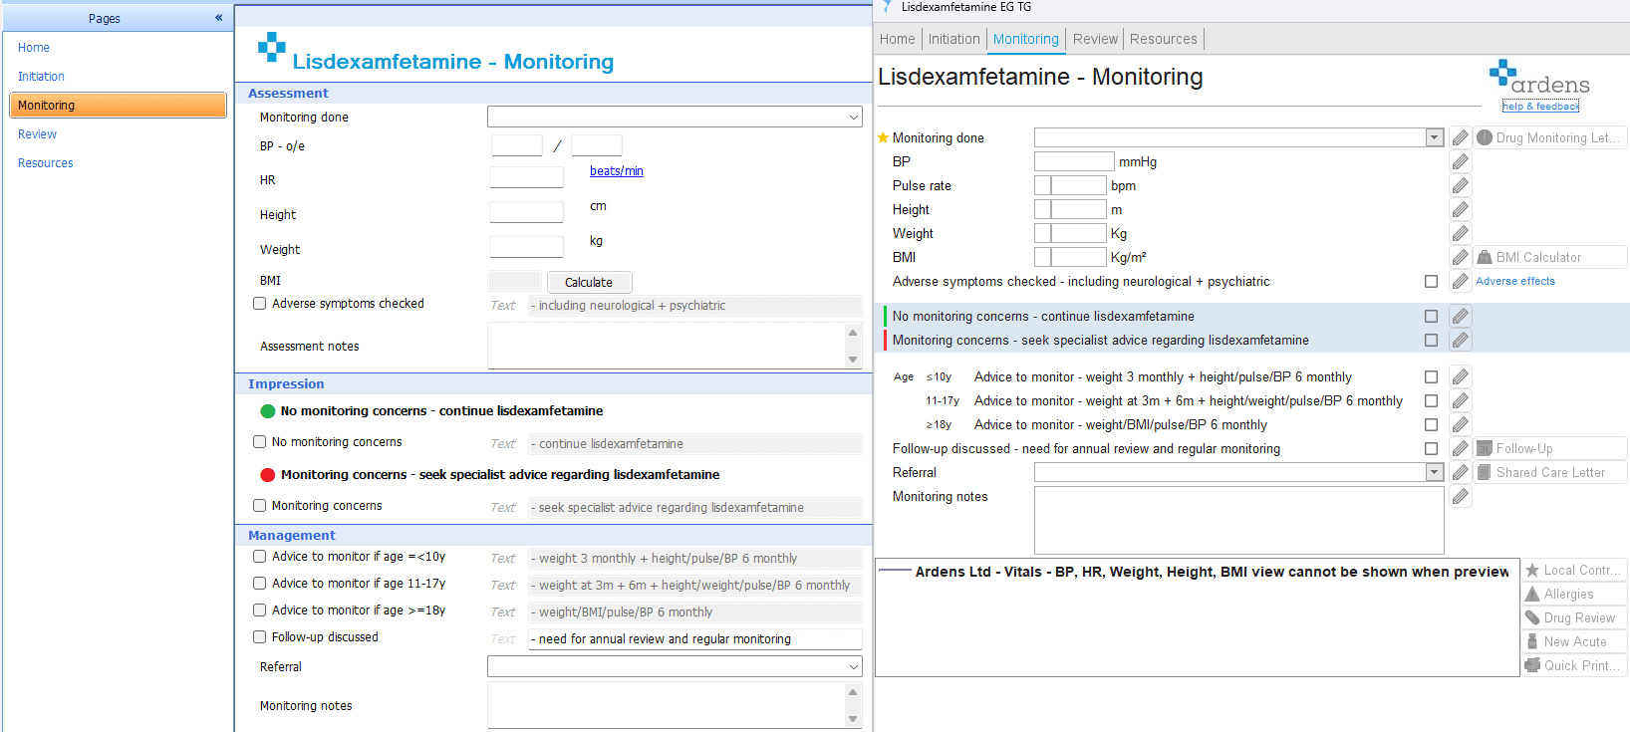Viewport: 1630px width, 732px height.
Task: Tick No monitoring concerns - continue lisdexamfetamine checkbox
Action: click(x=1431, y=316)
